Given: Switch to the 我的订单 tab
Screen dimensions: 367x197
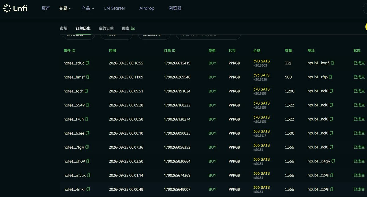Looking at the screenshot, I should click(106, 28).
